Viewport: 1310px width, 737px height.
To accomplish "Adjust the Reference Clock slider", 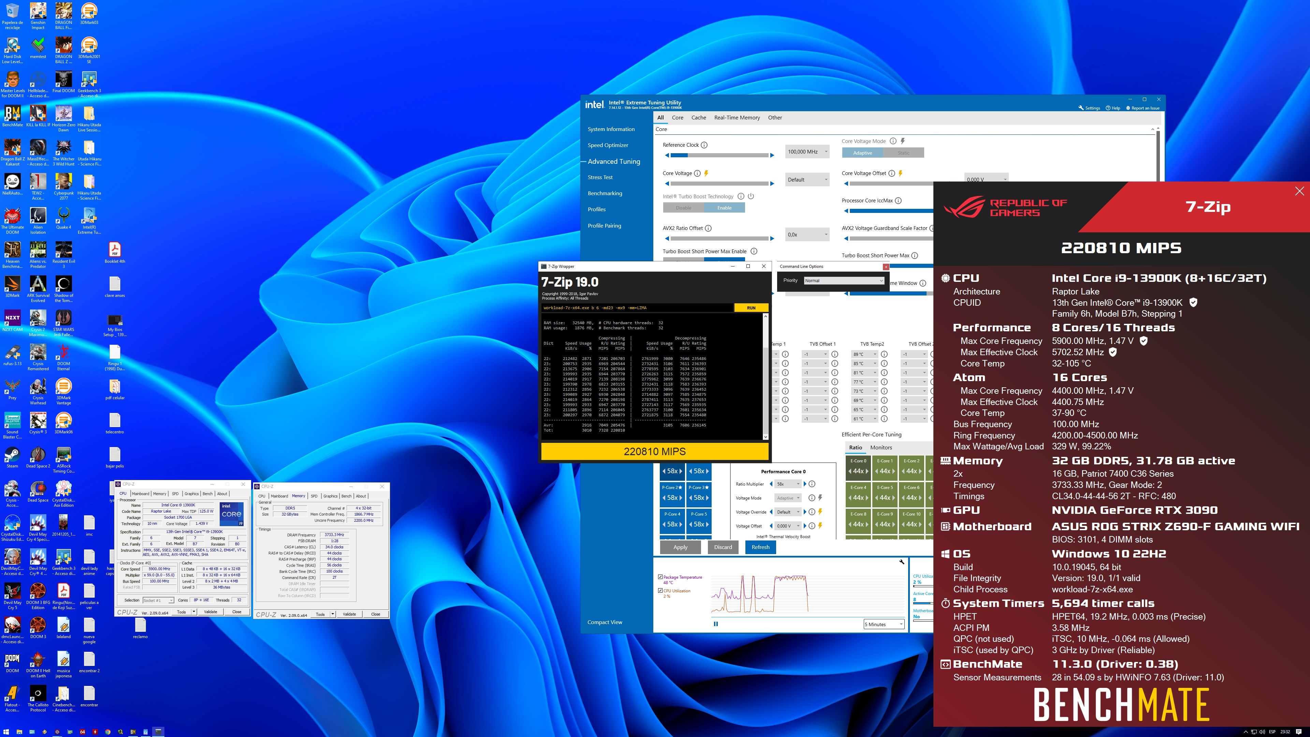I will coord(719,155).
